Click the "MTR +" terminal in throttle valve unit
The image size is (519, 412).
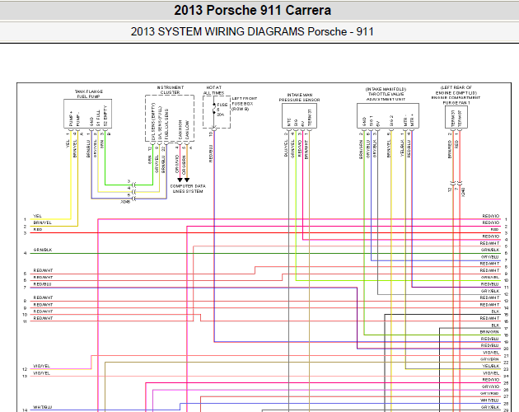tap(412, 119)
